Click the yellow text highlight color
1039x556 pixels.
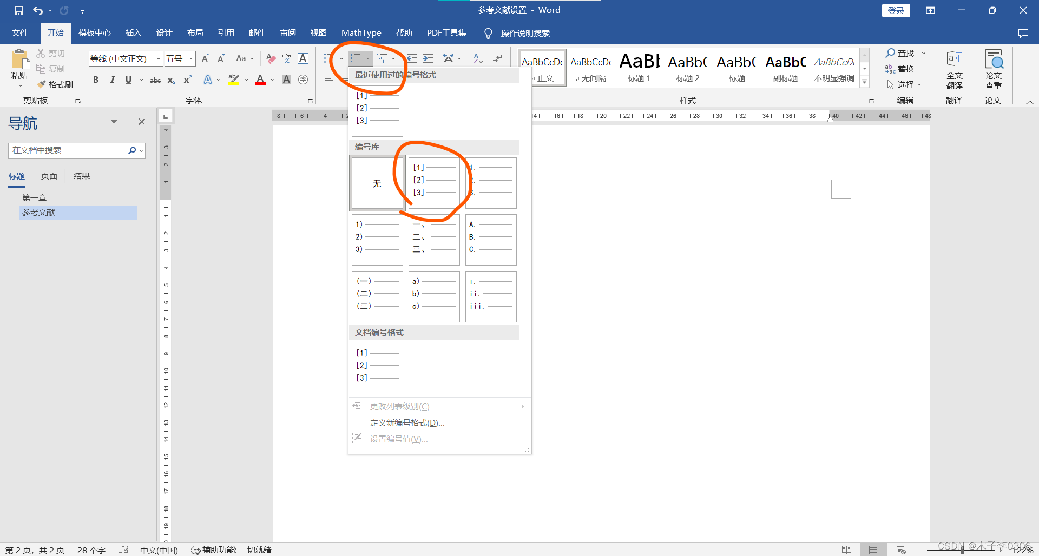(x=233, y=80)
